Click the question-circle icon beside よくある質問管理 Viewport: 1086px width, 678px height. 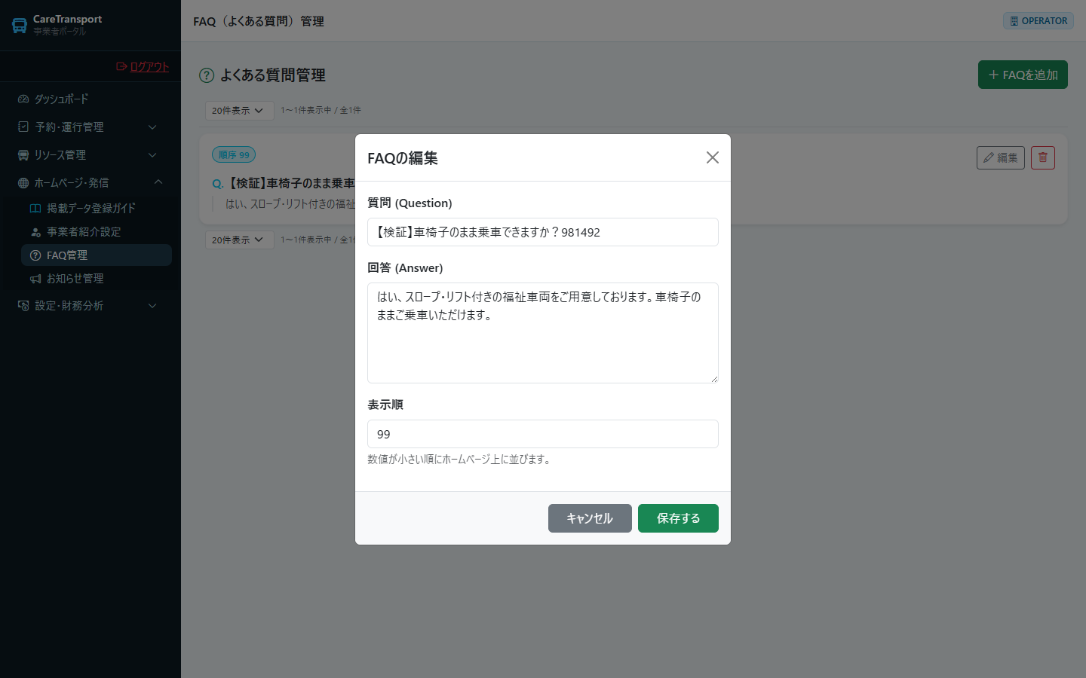click(207, 75)
